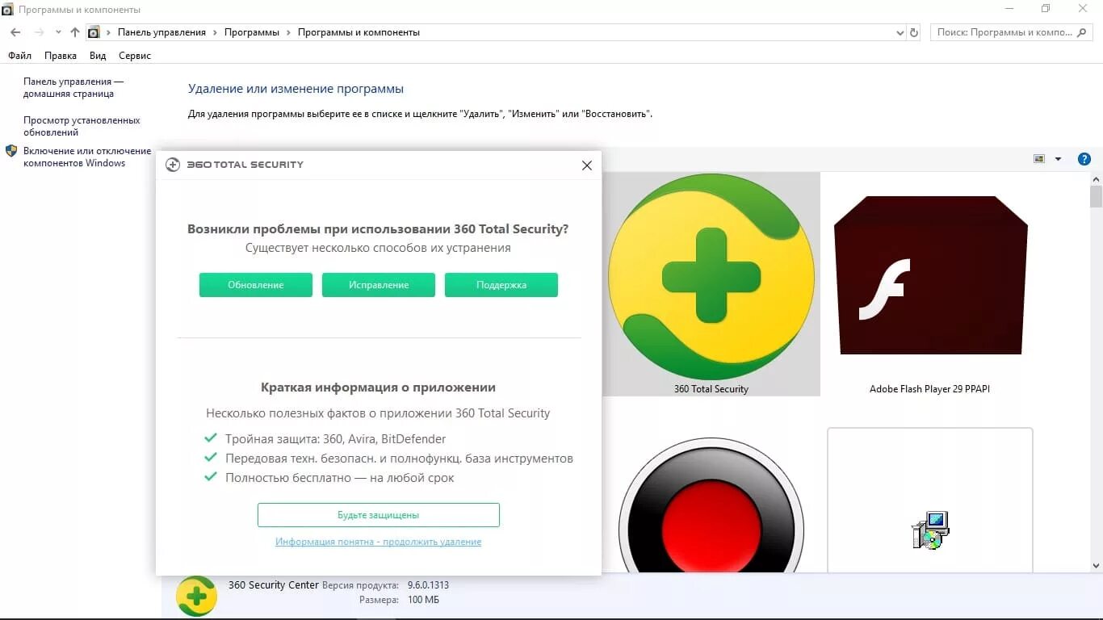Click the 360 Total Security label text
The image size is (1103, 620).
711,389
